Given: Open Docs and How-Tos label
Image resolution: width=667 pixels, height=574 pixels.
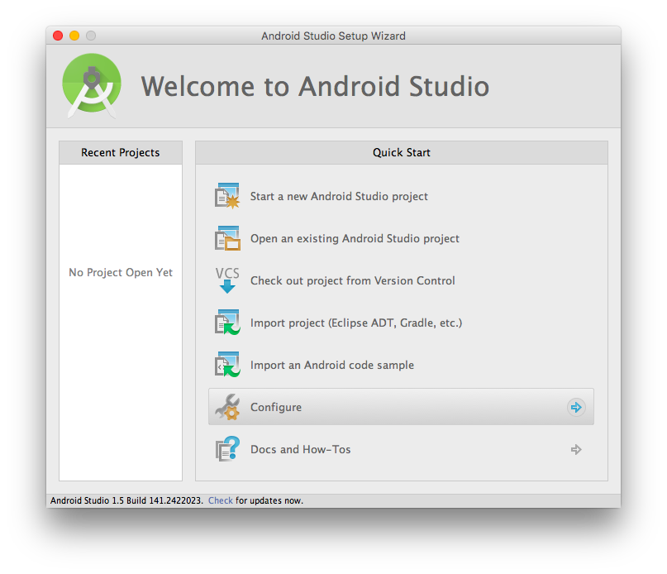Looking at the screenshot, I should 300,449.
